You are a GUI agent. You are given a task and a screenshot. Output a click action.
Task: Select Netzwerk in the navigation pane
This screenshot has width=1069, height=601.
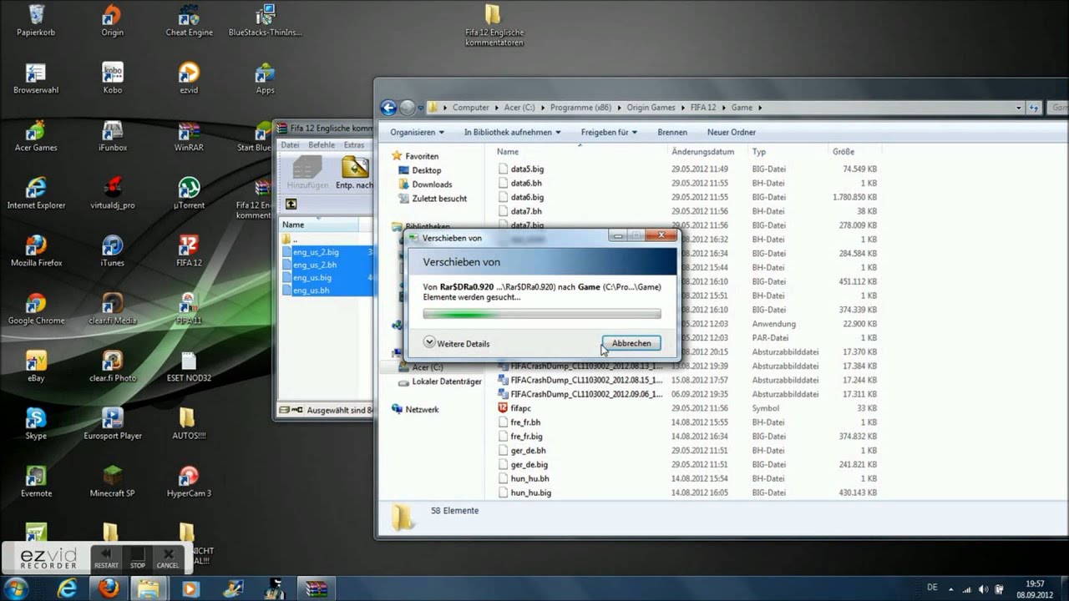pyautogui.click(x=422, y=409)
